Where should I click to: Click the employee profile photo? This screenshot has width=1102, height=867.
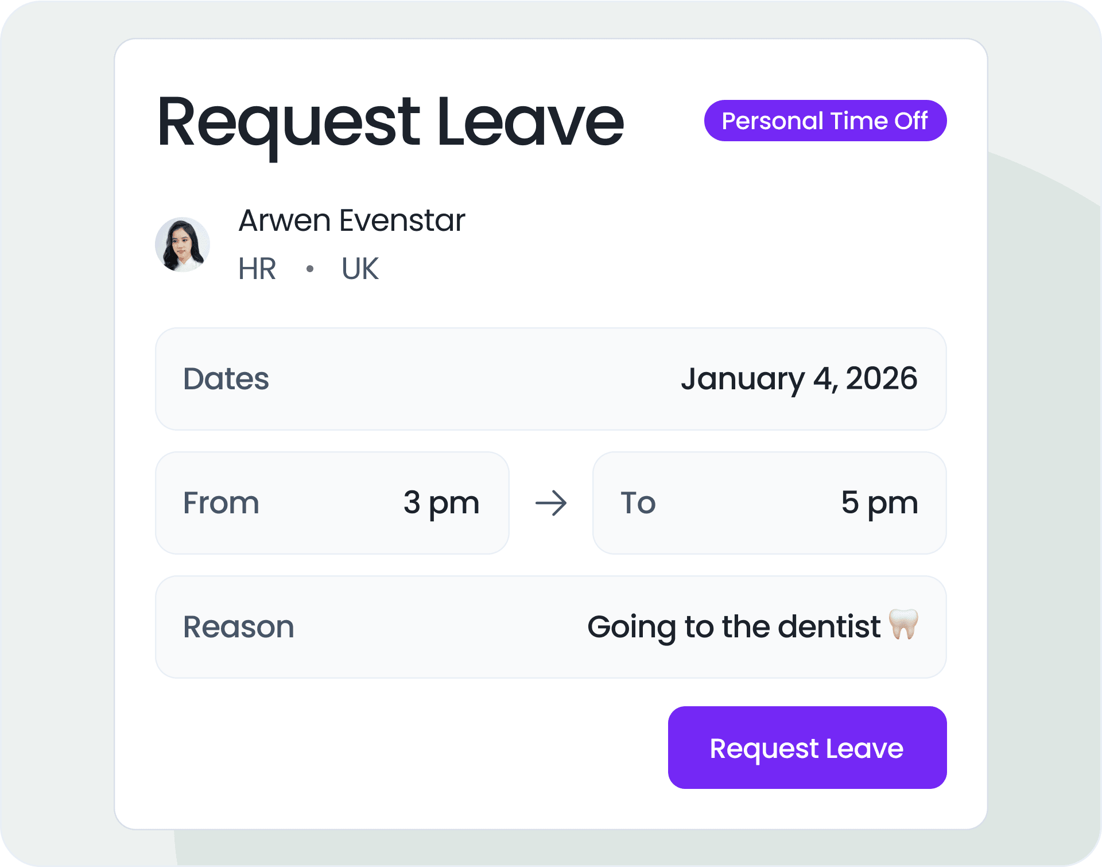(x=179, y=245)
